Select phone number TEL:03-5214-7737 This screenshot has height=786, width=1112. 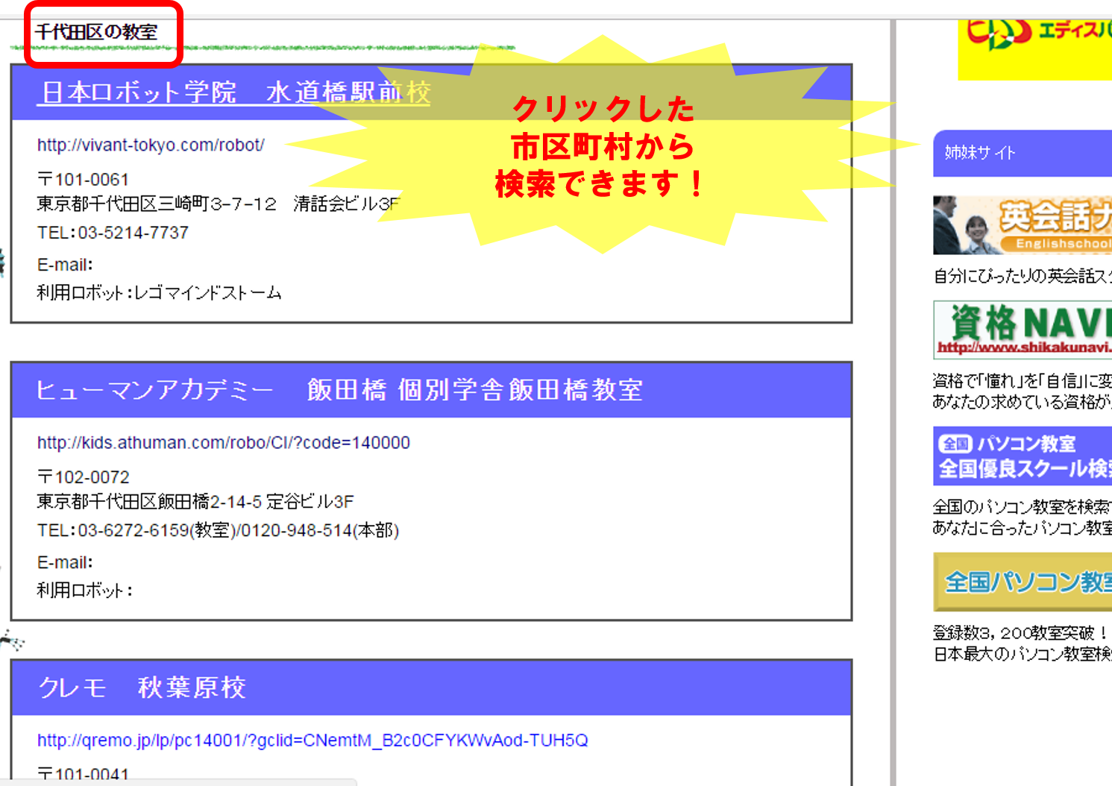tap(113, 233)
